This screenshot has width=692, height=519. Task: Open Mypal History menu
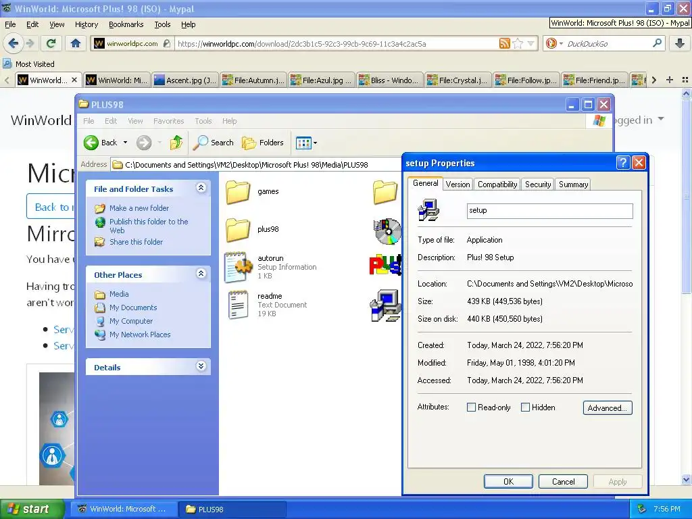[x=86, y=24]
